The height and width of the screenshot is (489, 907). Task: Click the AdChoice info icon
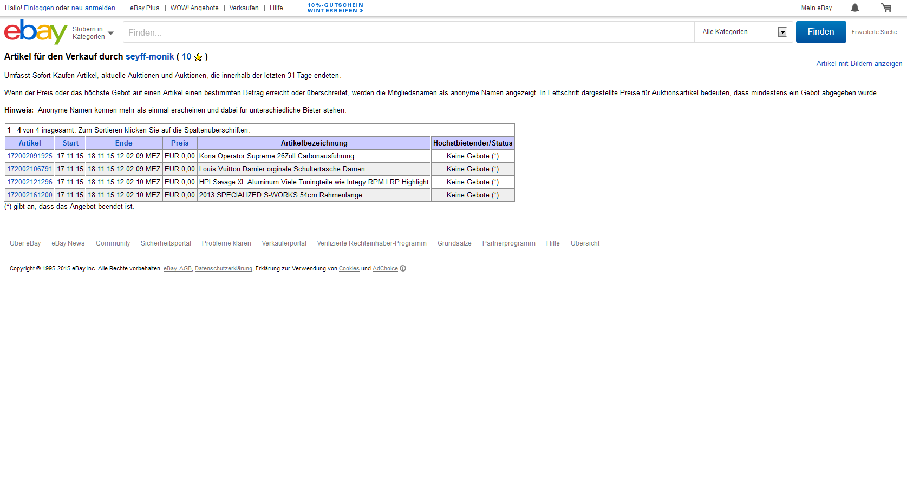403,269
